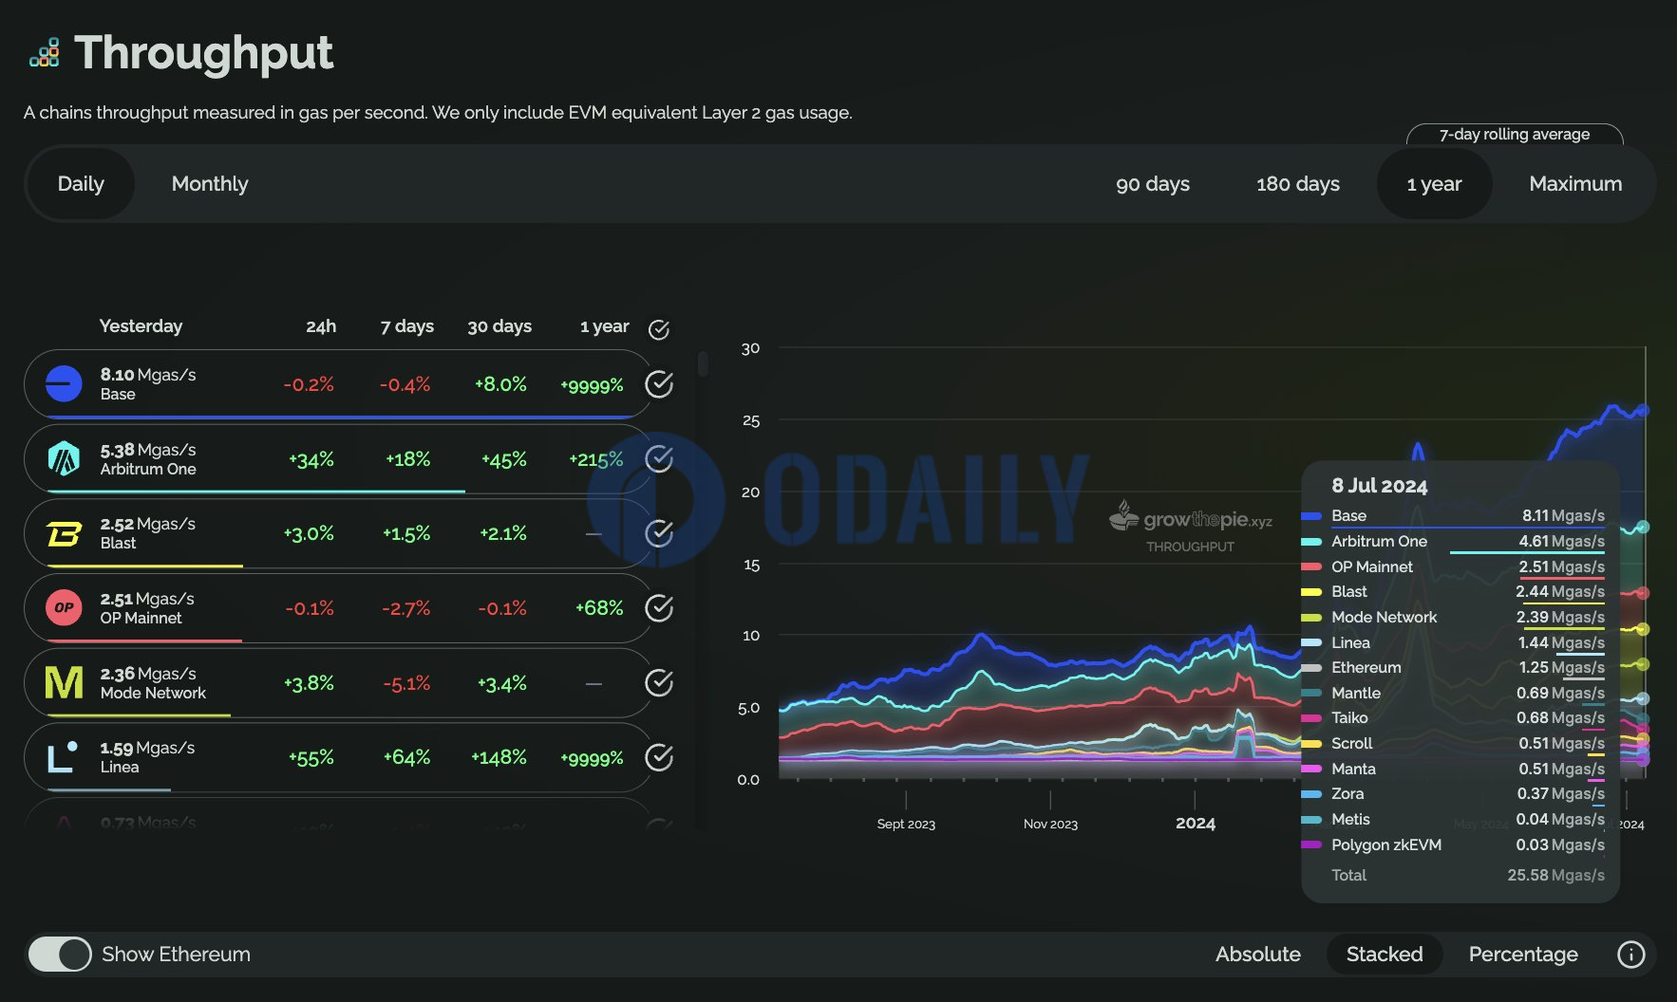1677x1002 pixels.
Task: Toggle OP Mainnet chain checkmark
Action: [659, 608]
